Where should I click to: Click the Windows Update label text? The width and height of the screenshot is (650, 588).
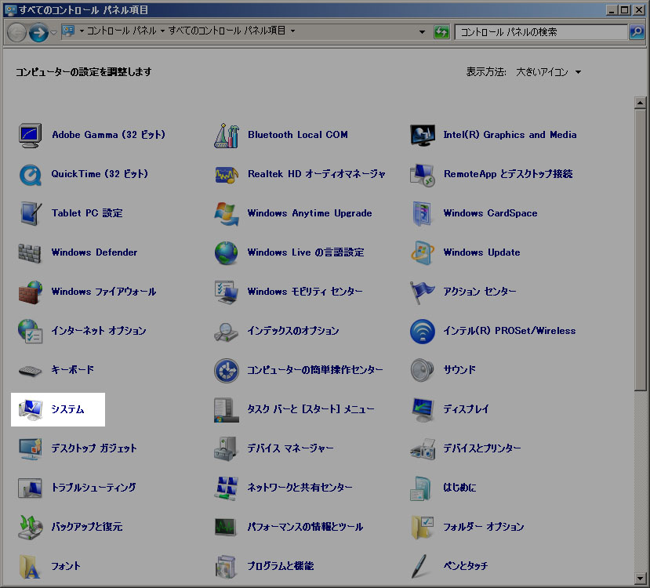pos(481,252)
